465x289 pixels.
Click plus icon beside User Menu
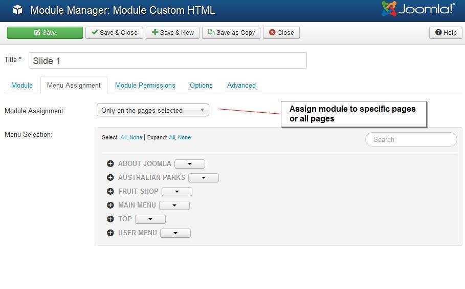point(110,233)
